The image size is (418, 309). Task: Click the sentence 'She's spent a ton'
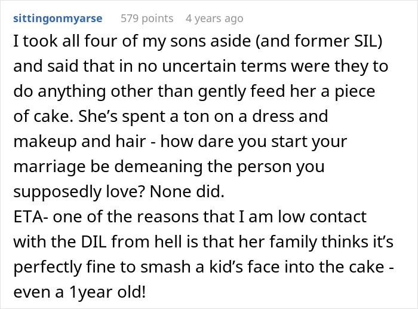(x=204, y=117)
